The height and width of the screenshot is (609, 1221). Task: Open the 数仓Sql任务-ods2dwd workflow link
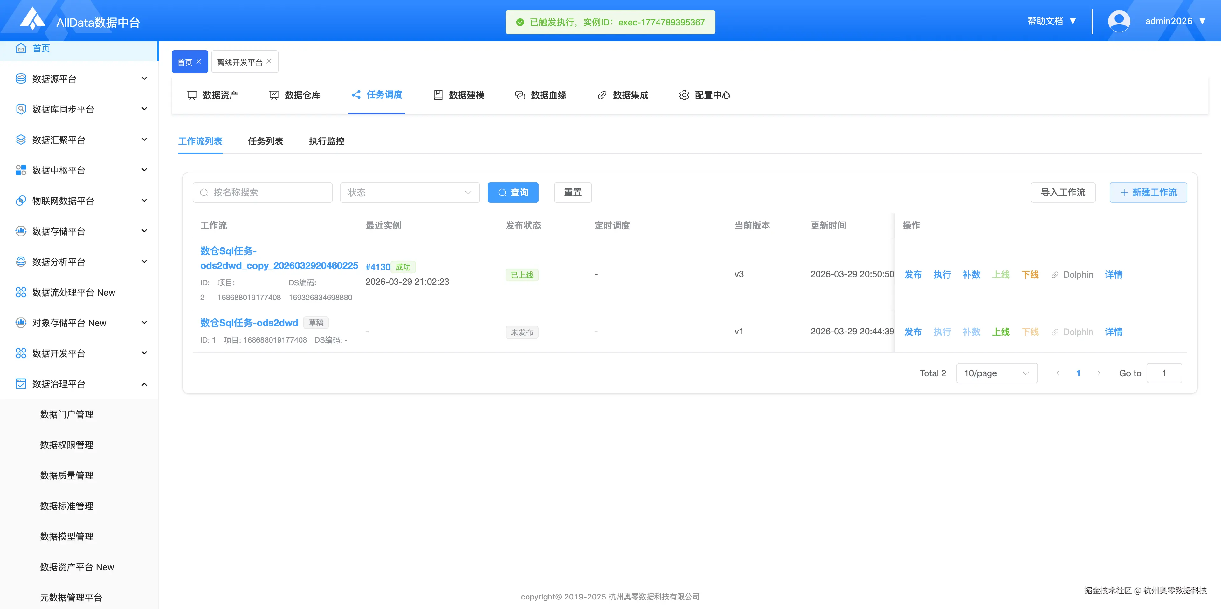coord(249,323)
